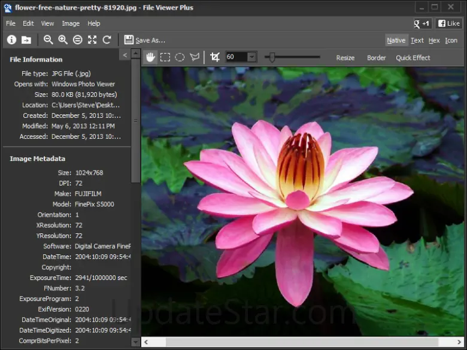Click the open file folder icon

[26, 40]
